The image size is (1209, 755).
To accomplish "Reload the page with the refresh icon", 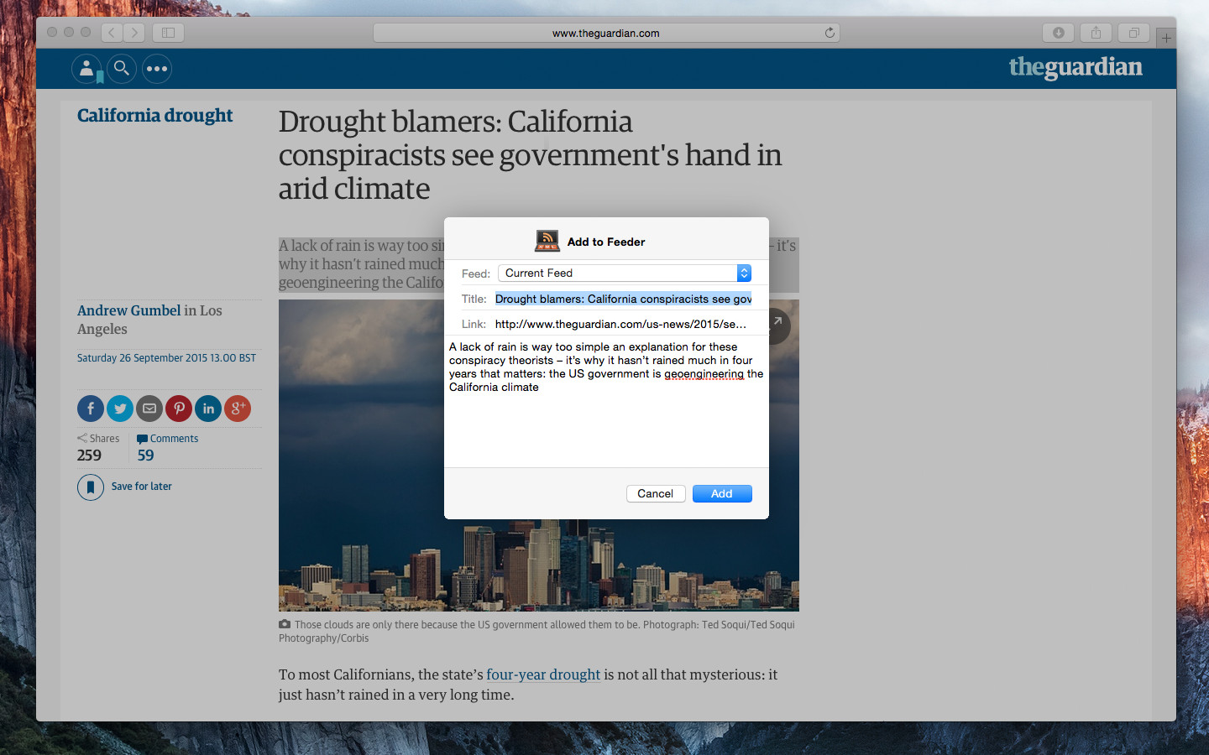I will click(830, 33).
